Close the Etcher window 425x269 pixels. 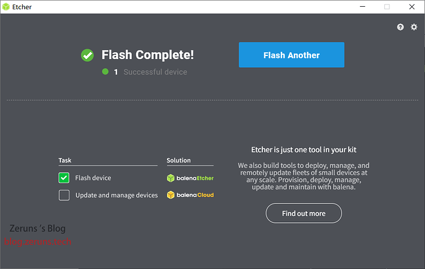pos(414,7)
